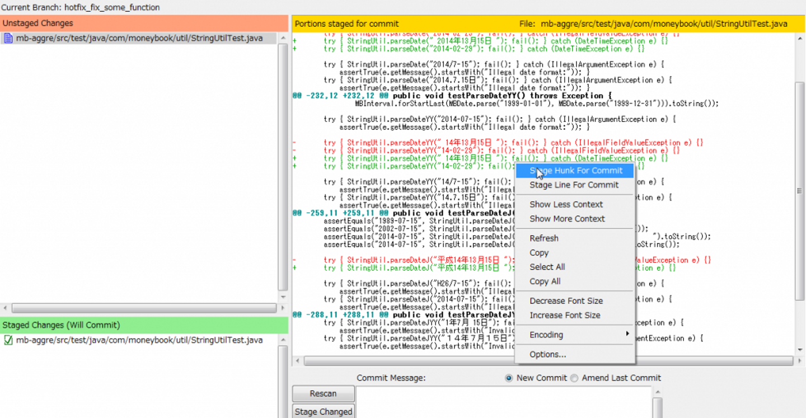Pick Increase Font Size option
Image resolution: width=806 pixels, height=418 pixels.
pyautogui.click(x=565, y=316)
